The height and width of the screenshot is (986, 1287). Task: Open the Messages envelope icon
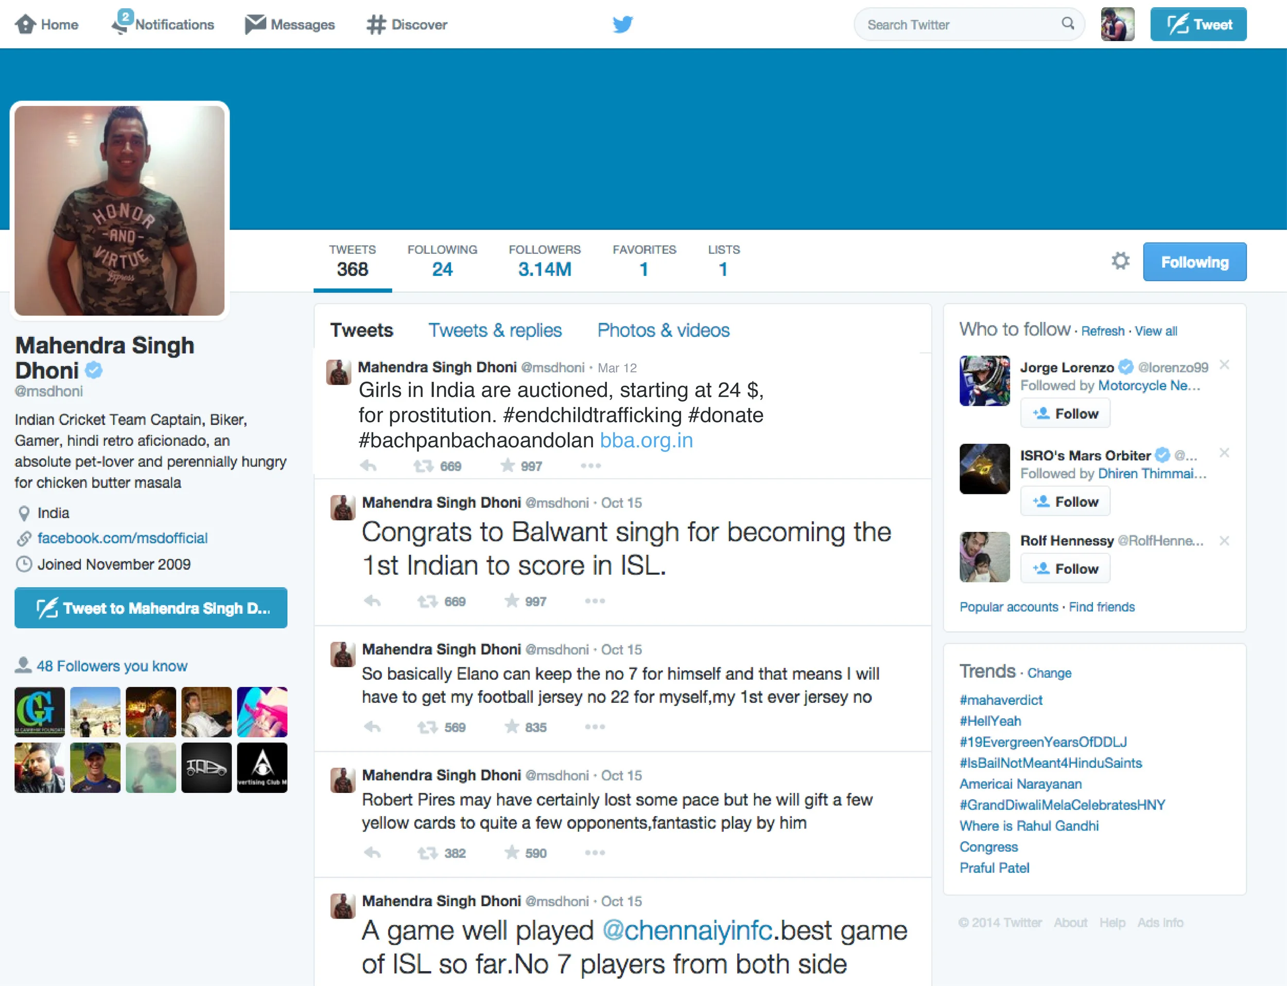click(x=255, y=24)
